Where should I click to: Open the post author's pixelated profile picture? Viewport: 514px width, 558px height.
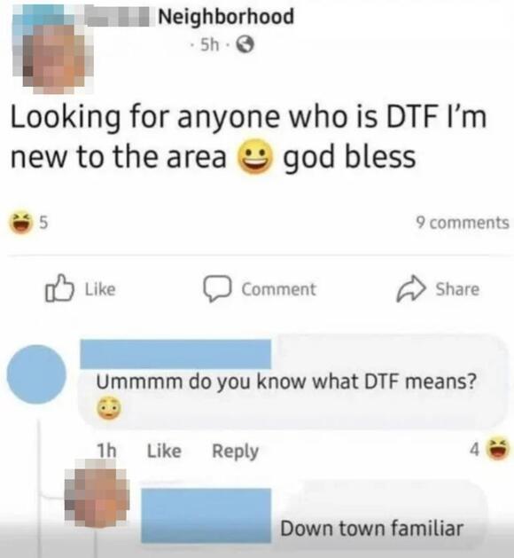(x=52, y=50)
